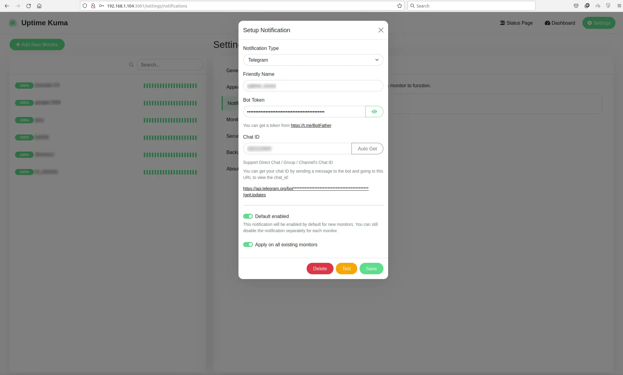
Task: Click the fourth monitor's heartbeat bar
Action: 170,137
